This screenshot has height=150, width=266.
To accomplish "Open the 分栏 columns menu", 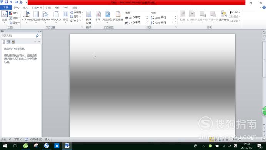I will click(x=65, y=17).
